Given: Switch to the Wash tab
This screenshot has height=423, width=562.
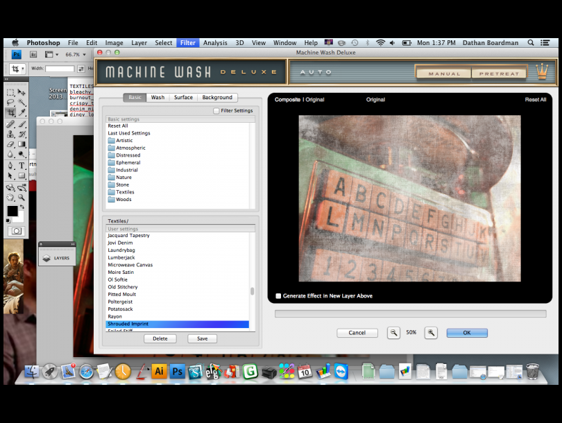Looking at the screenshot, I should click(157, 97).
